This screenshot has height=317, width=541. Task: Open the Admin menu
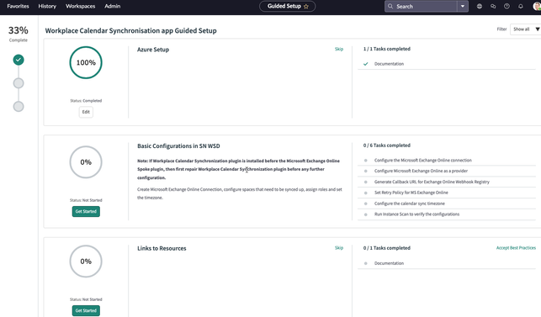tap(113, 6)
